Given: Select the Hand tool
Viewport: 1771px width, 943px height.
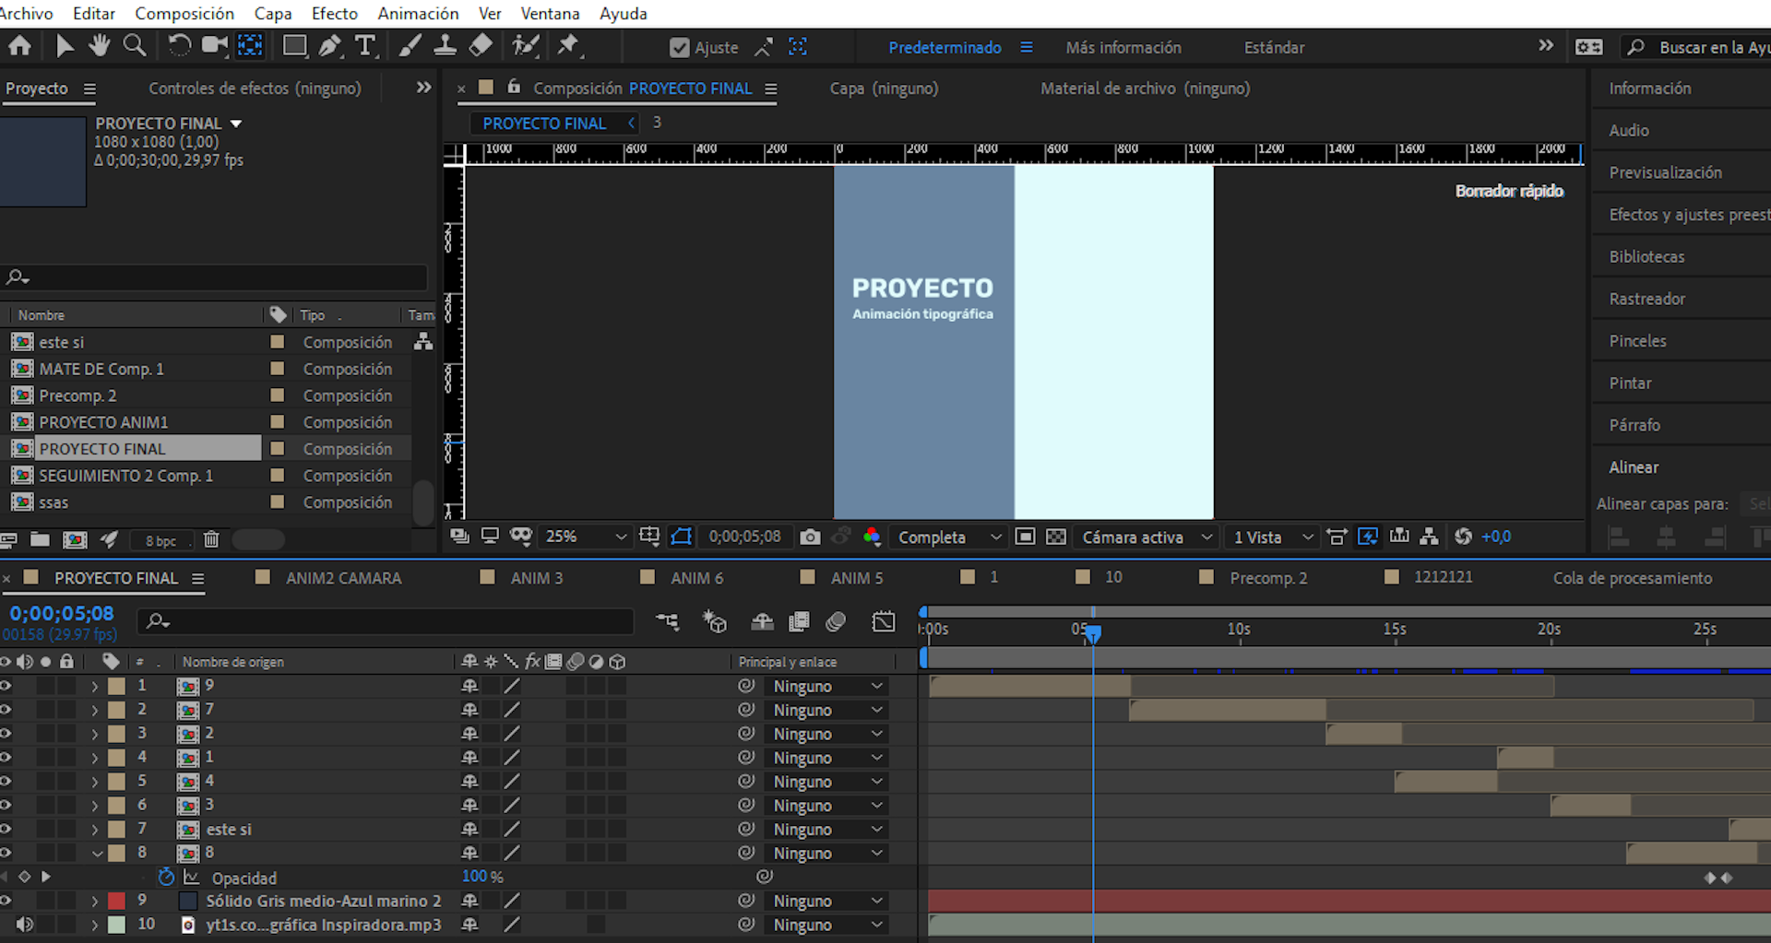Looking at the screenshot, I should pos(99,45).
